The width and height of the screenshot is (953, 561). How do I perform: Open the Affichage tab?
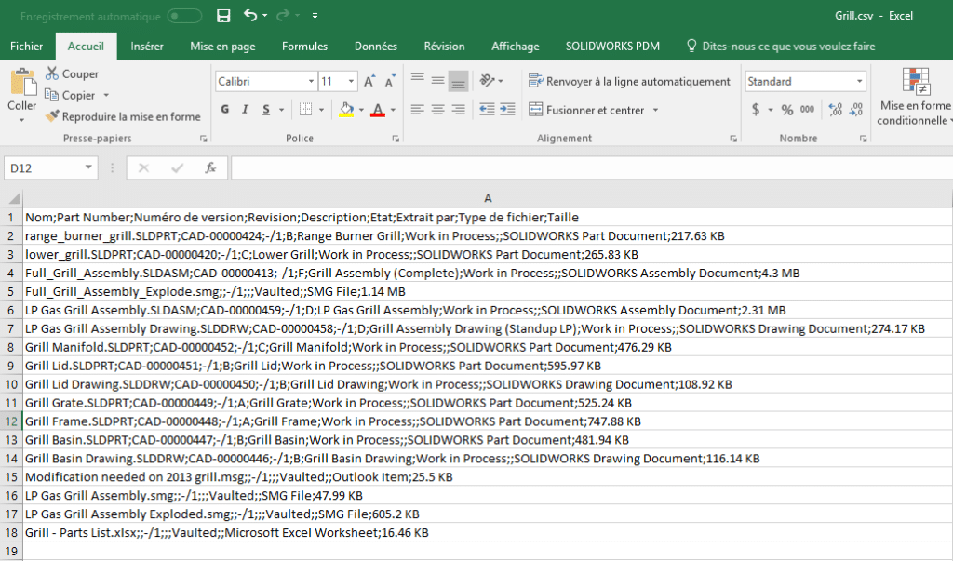tap(516, 47)
